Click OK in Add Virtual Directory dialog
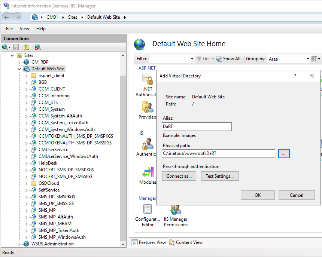The width and height of the screenshot is (322, 257). (258, 195)
